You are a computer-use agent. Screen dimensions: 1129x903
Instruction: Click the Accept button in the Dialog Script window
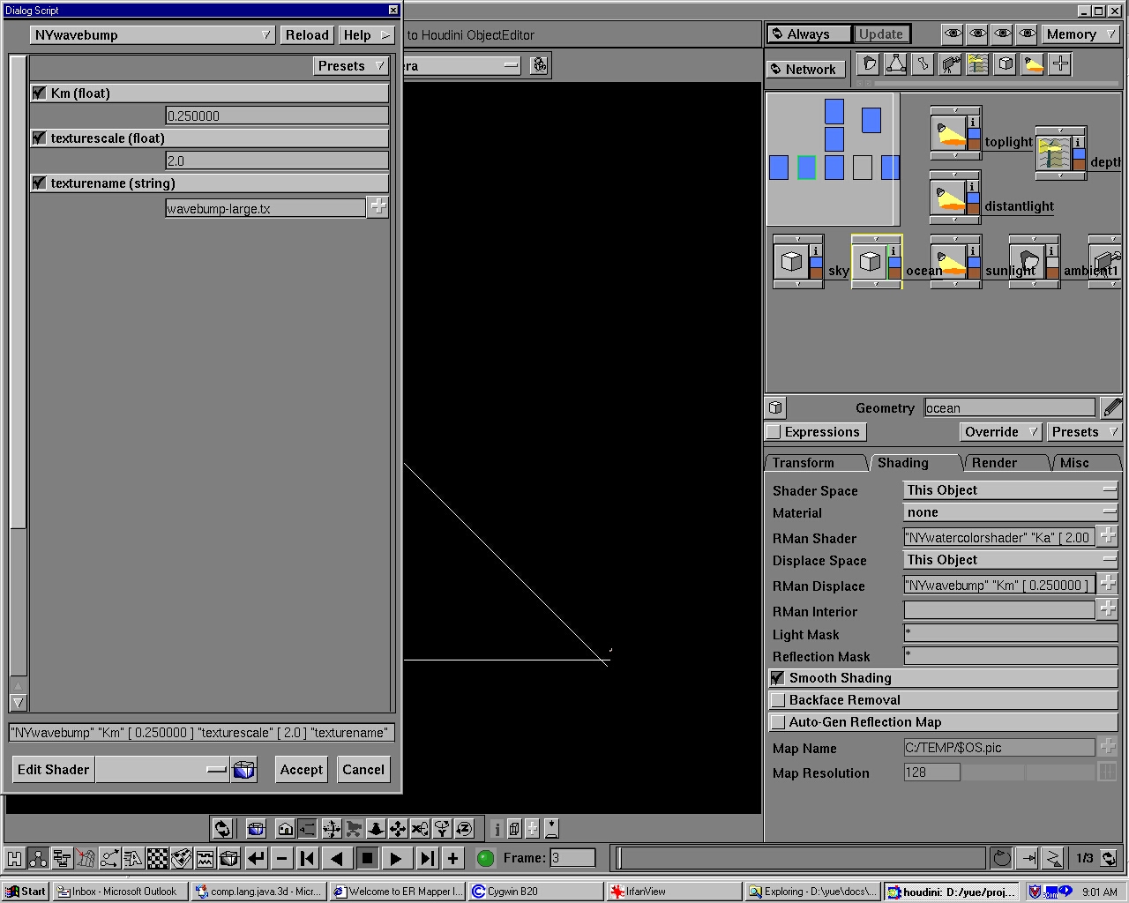pos(301,769)
